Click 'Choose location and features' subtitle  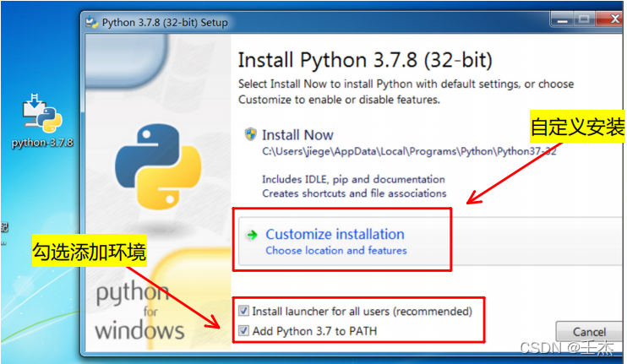[335, 251]
